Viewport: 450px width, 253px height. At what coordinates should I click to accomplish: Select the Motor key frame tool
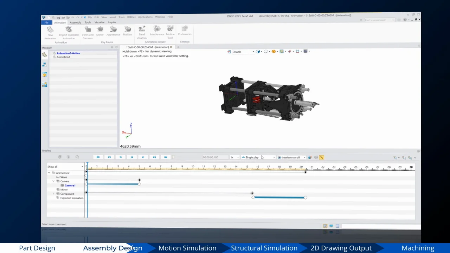tap(100, 31)
